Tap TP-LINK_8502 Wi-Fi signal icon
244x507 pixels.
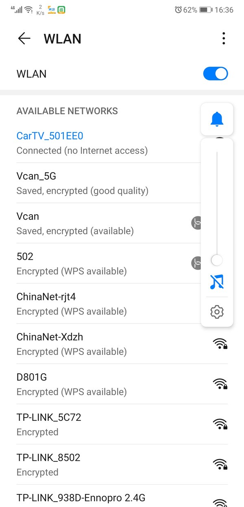220,464
